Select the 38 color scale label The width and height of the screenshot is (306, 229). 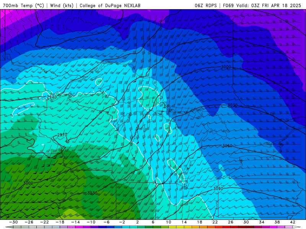[277, 222]
